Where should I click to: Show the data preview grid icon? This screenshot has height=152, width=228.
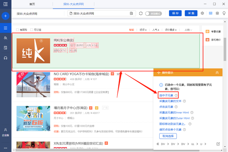(211, 13)
